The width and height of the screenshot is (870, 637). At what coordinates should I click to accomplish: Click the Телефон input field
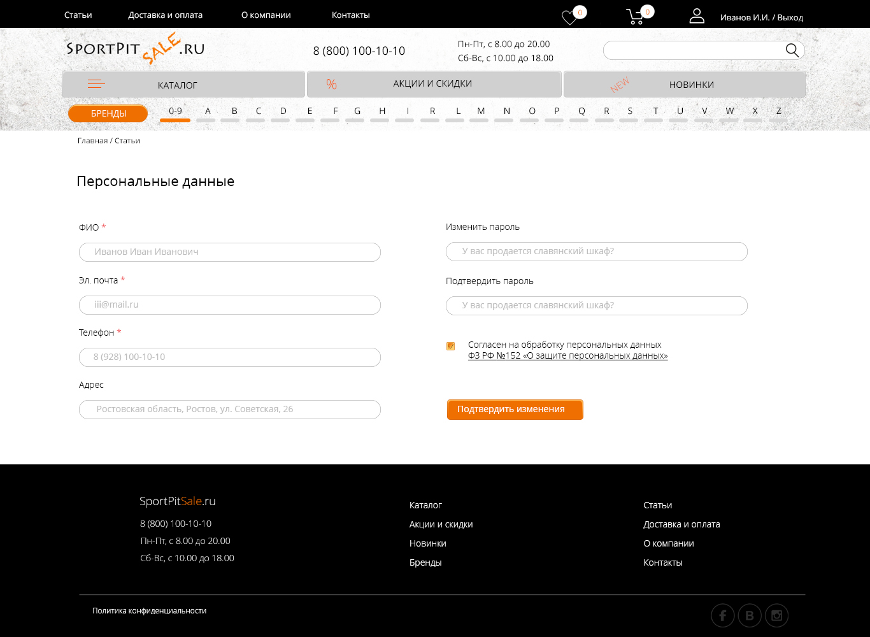pos(230,357)
